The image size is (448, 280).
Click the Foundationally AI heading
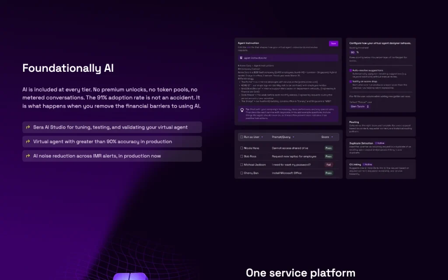68,68
